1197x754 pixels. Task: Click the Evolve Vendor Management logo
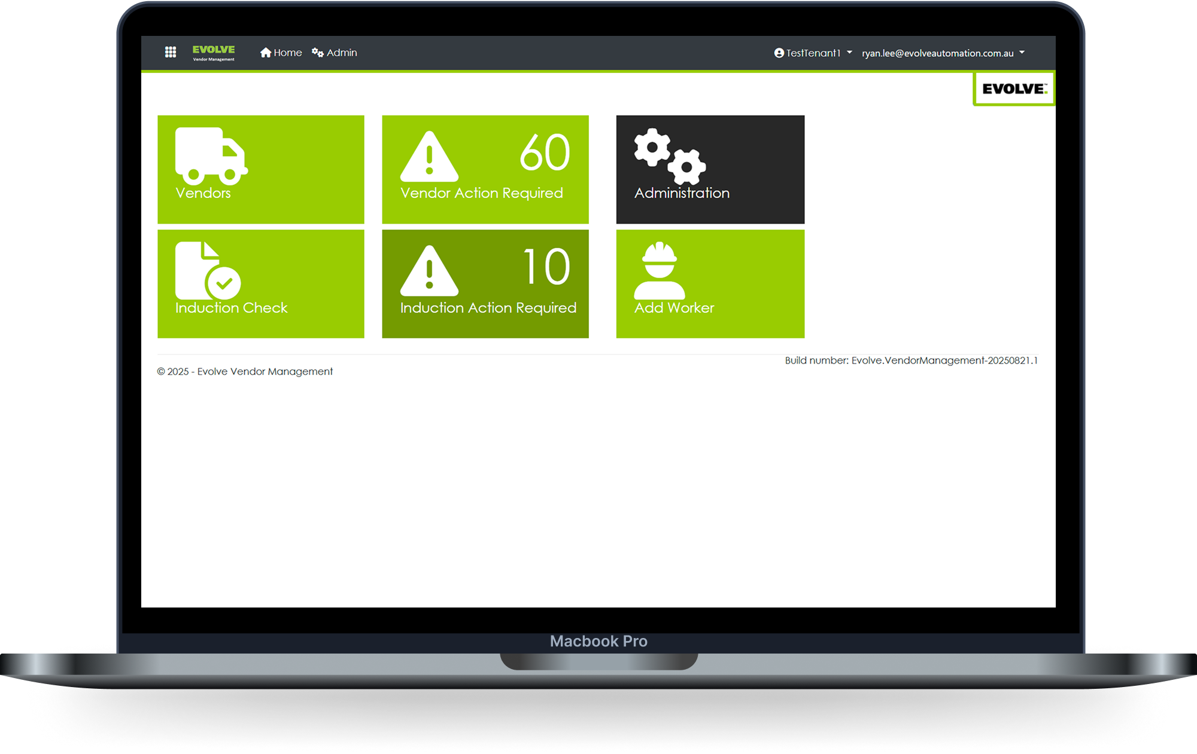coord(214,53)
